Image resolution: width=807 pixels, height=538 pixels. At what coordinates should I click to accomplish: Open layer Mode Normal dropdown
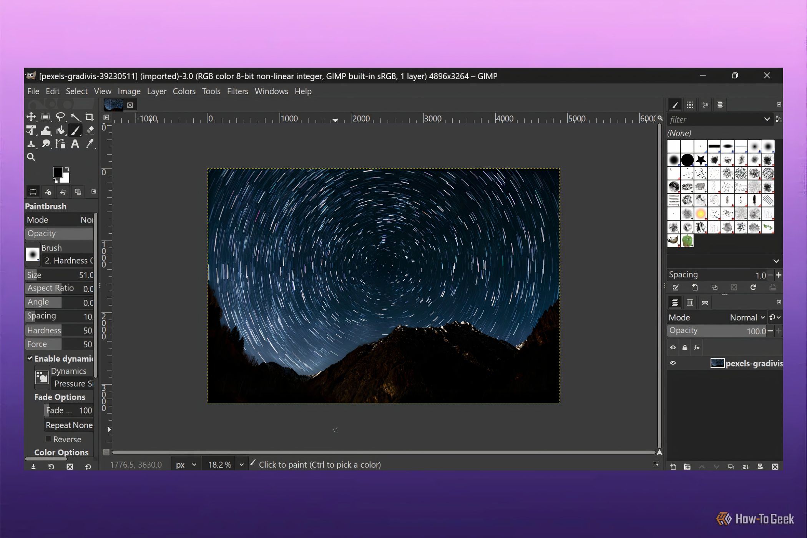(x=747, y=317)
